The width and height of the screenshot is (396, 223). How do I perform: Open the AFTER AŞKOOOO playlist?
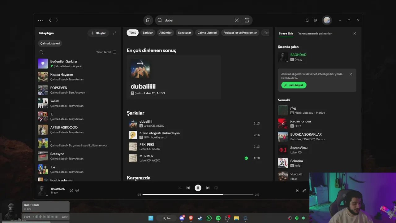coord(78,129)
